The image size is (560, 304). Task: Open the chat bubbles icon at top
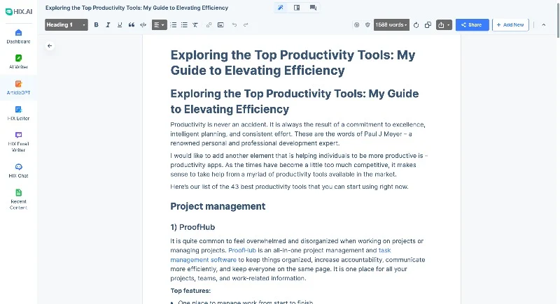[313, 8]
